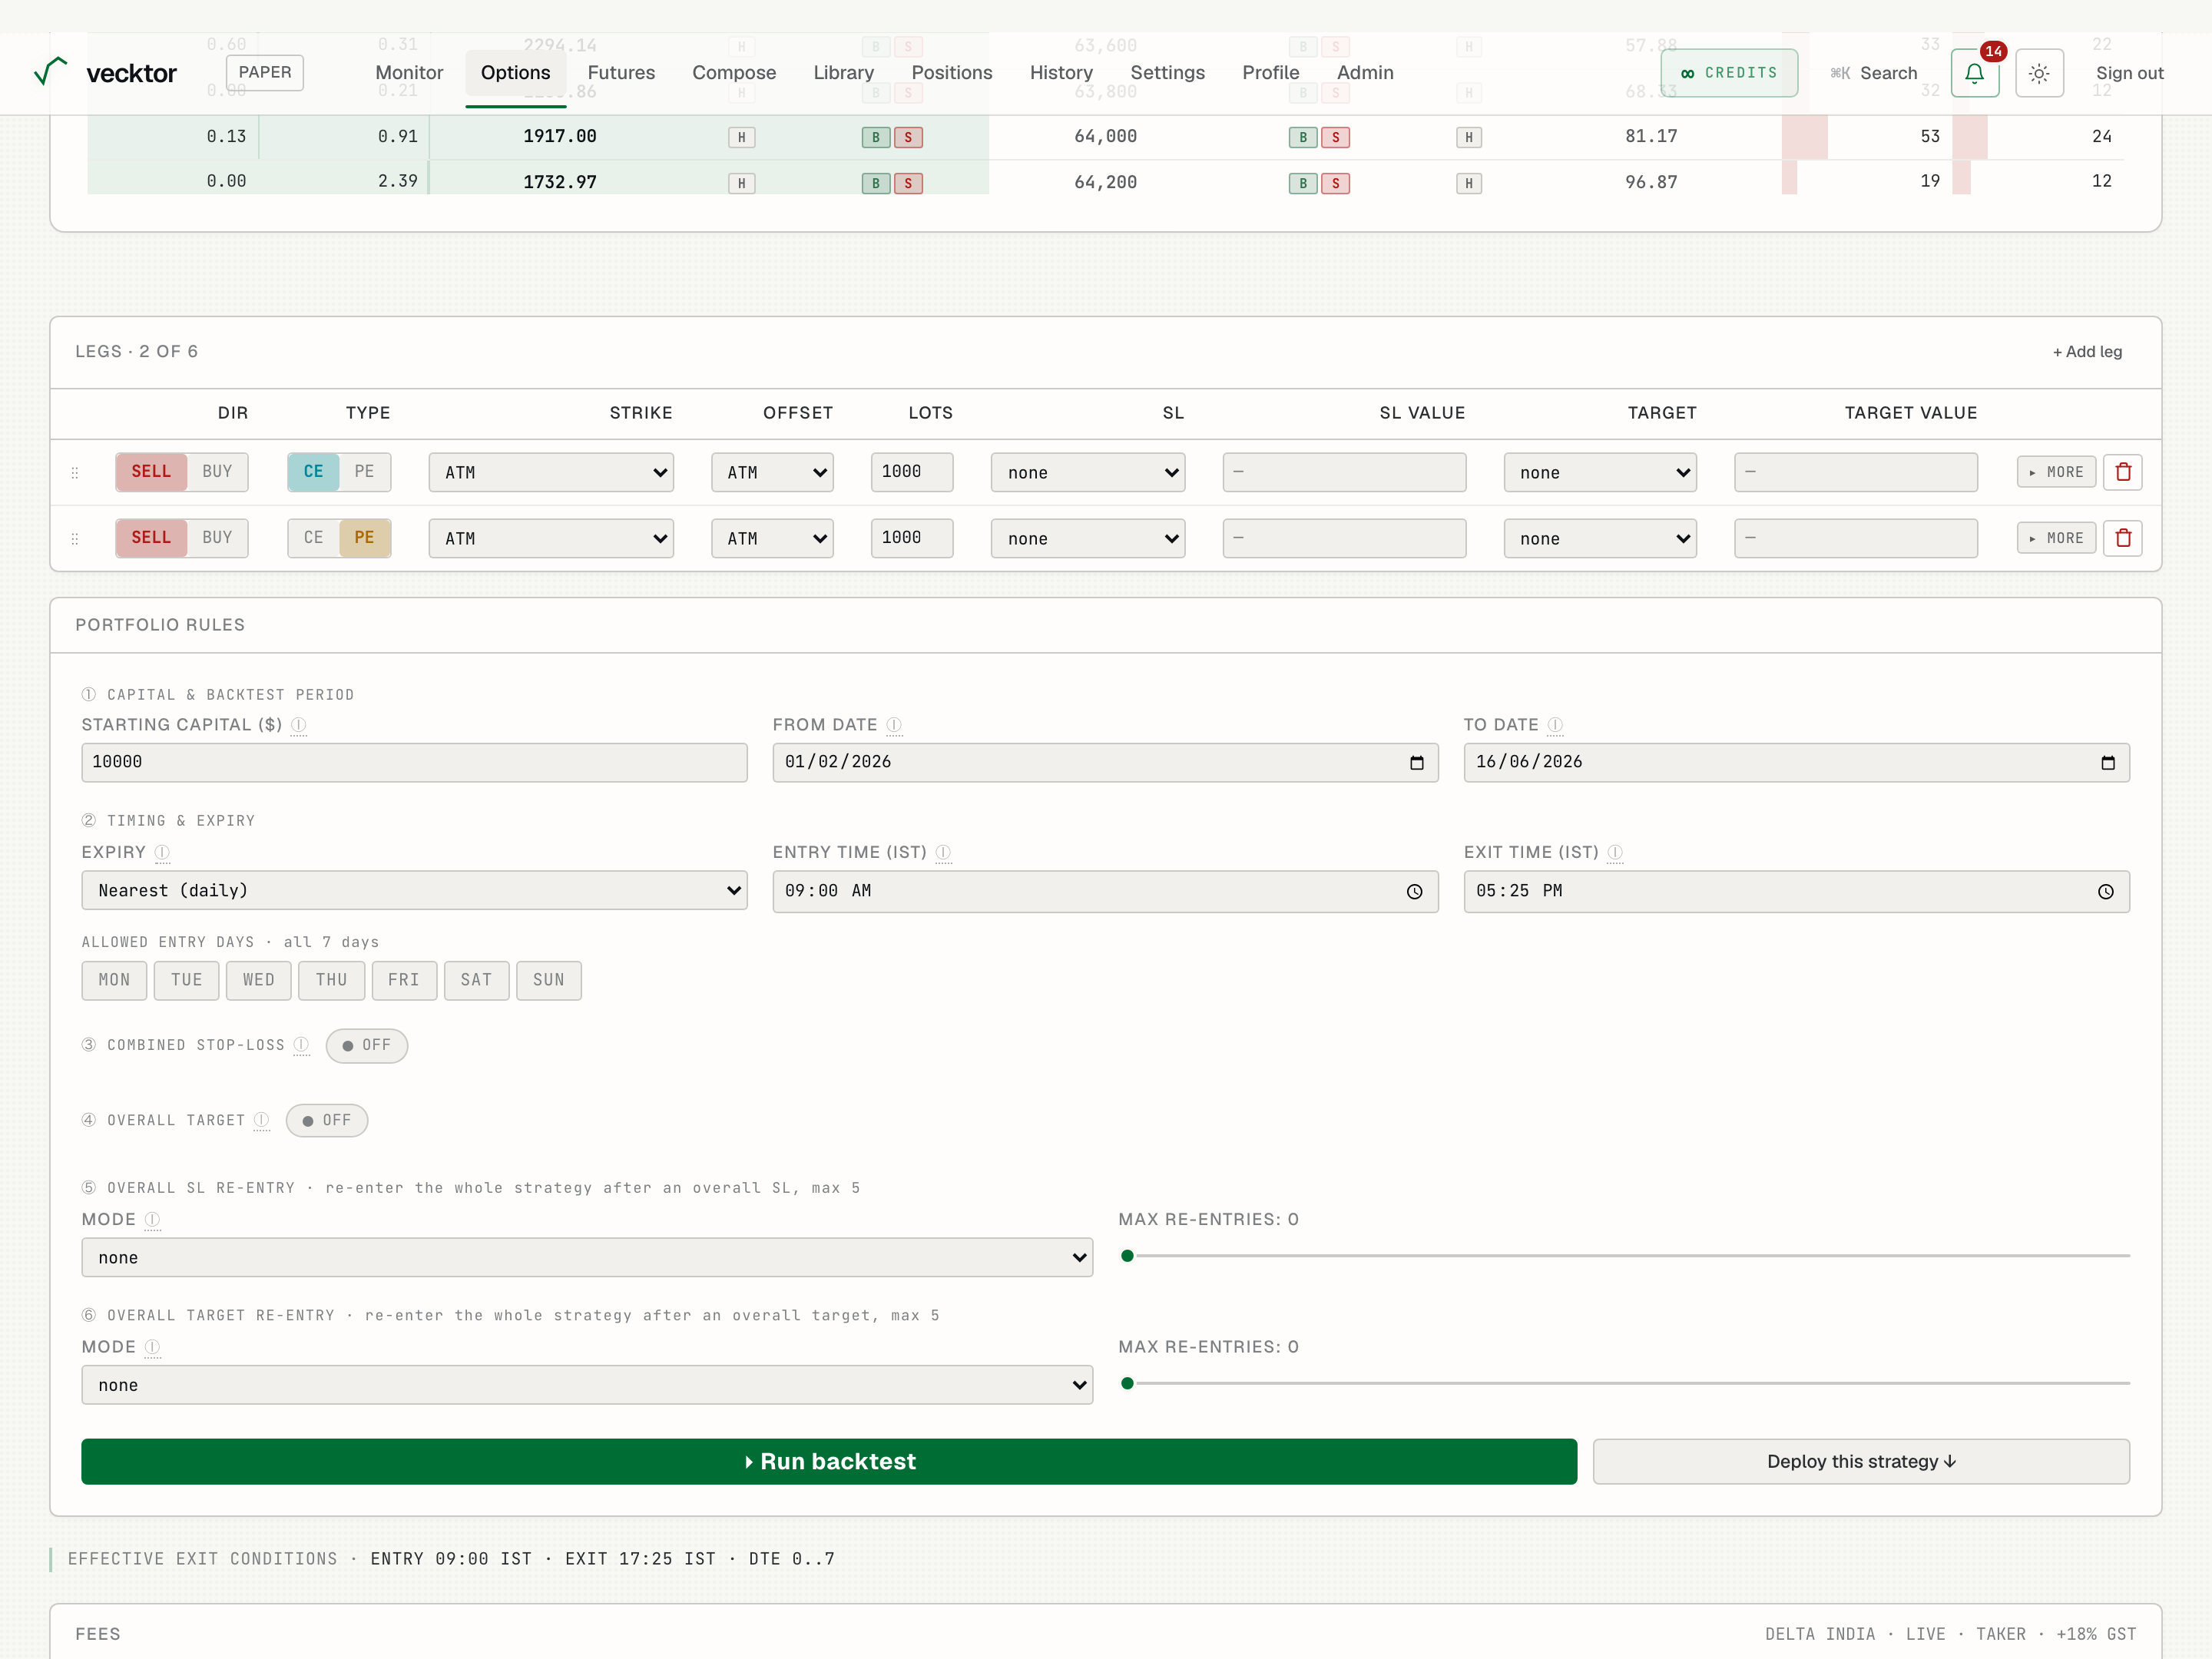
Task: Open the Credits button
Action: [x=1729, y=73]
